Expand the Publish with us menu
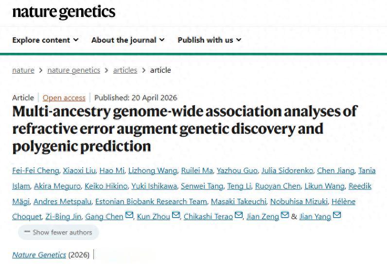Viewport: 387px width, 271px height. [210, 40]
